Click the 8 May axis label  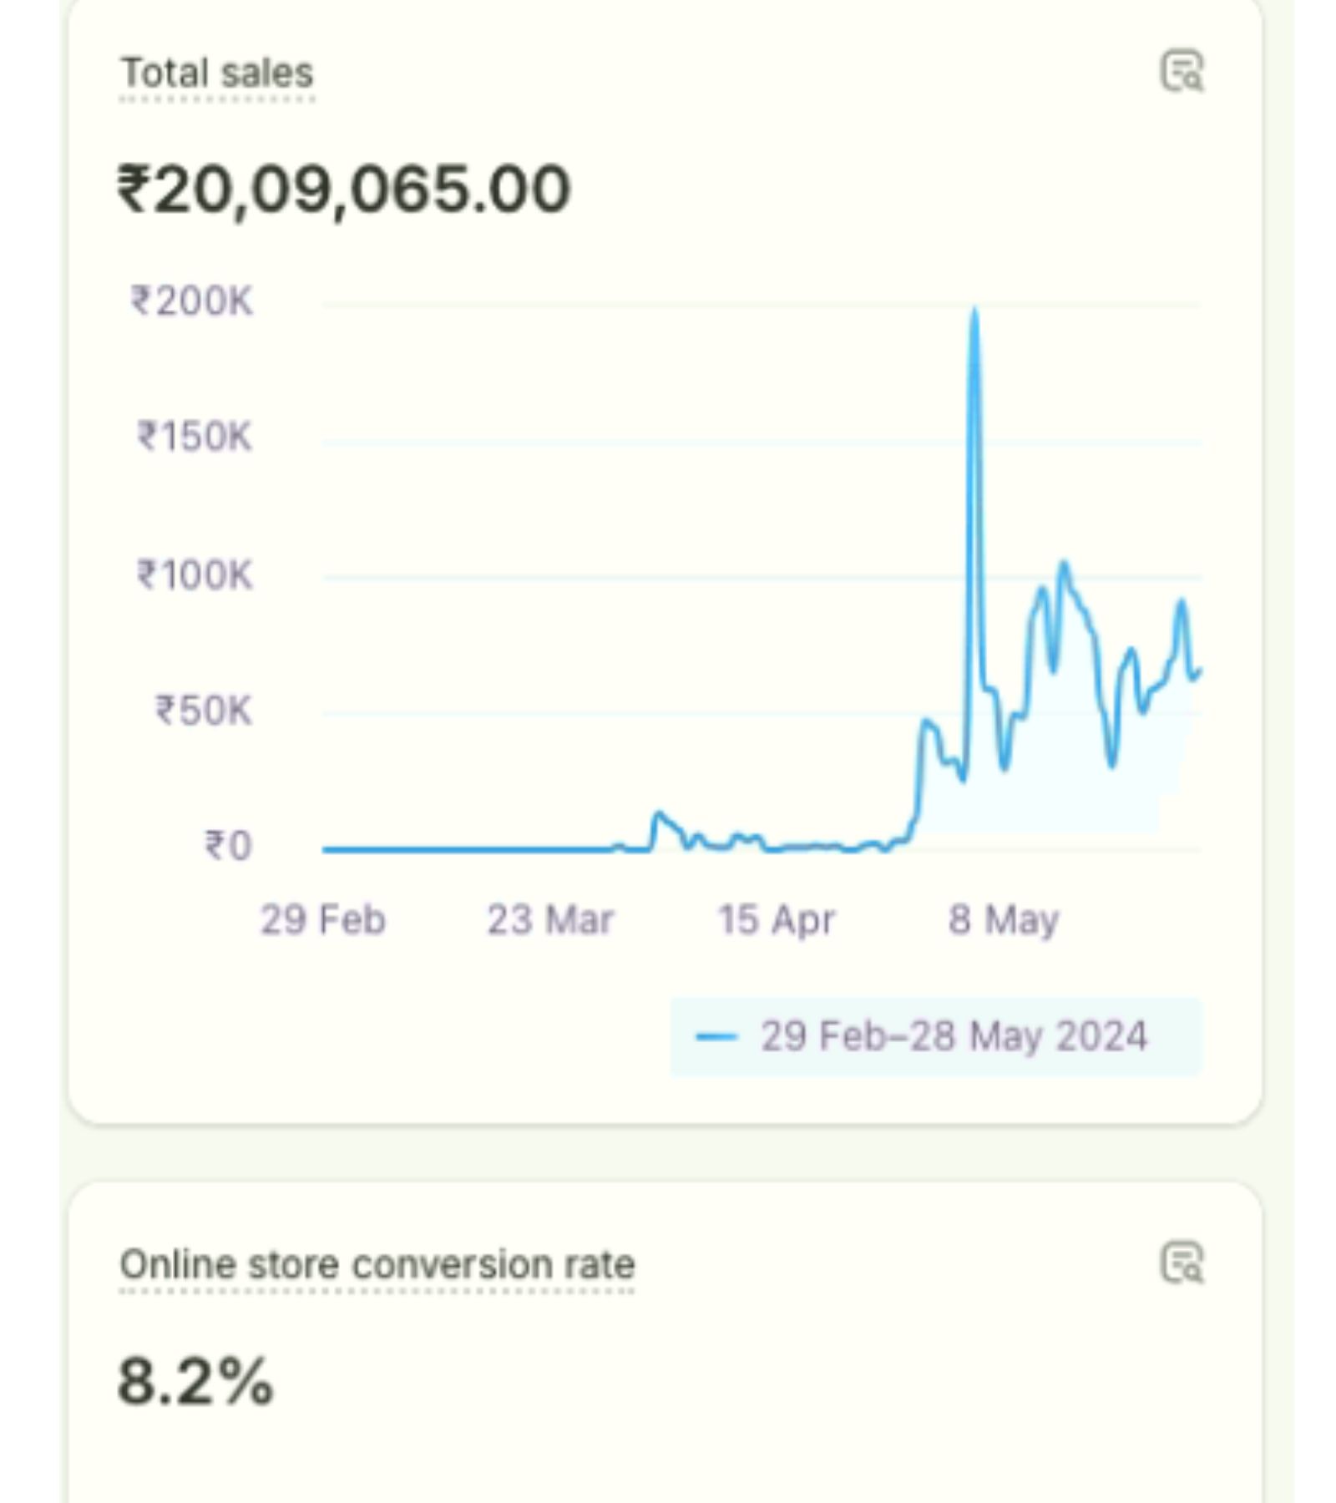coord(1003,920)
